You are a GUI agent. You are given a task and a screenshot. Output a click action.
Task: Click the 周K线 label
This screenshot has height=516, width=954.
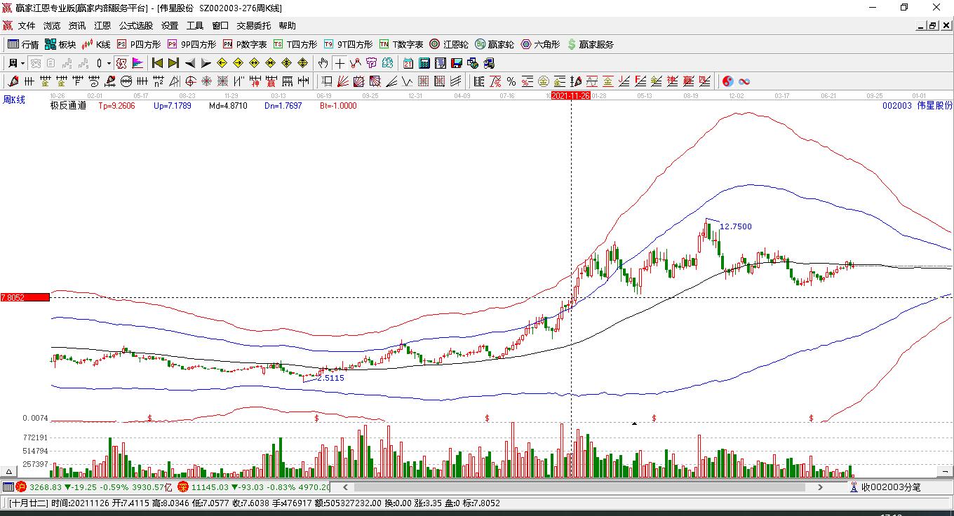(14, 100)
